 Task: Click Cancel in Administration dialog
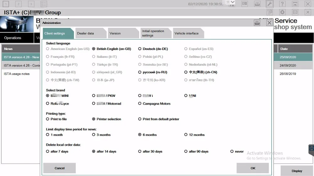[59, 168]
